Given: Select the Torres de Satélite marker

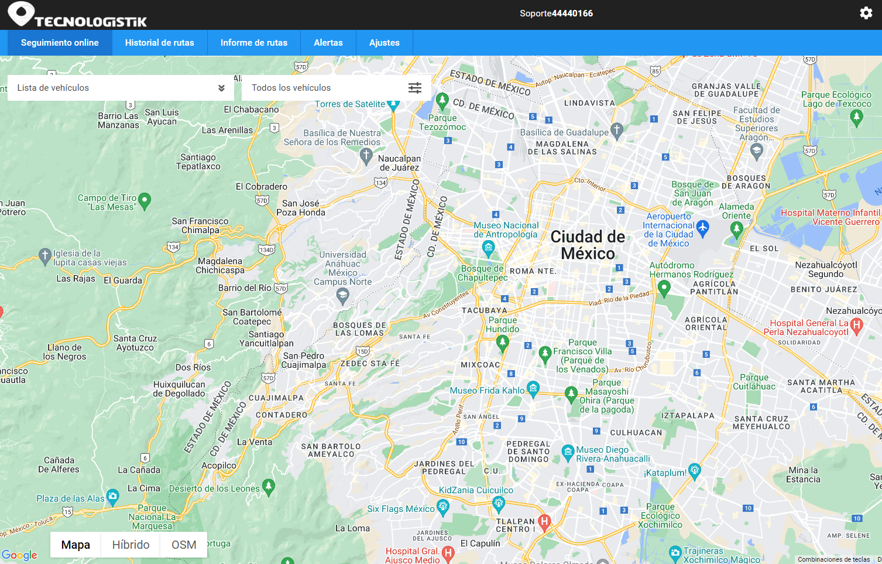Looking at the screenshot, I should pyautogui.click(x=393, y=104).
